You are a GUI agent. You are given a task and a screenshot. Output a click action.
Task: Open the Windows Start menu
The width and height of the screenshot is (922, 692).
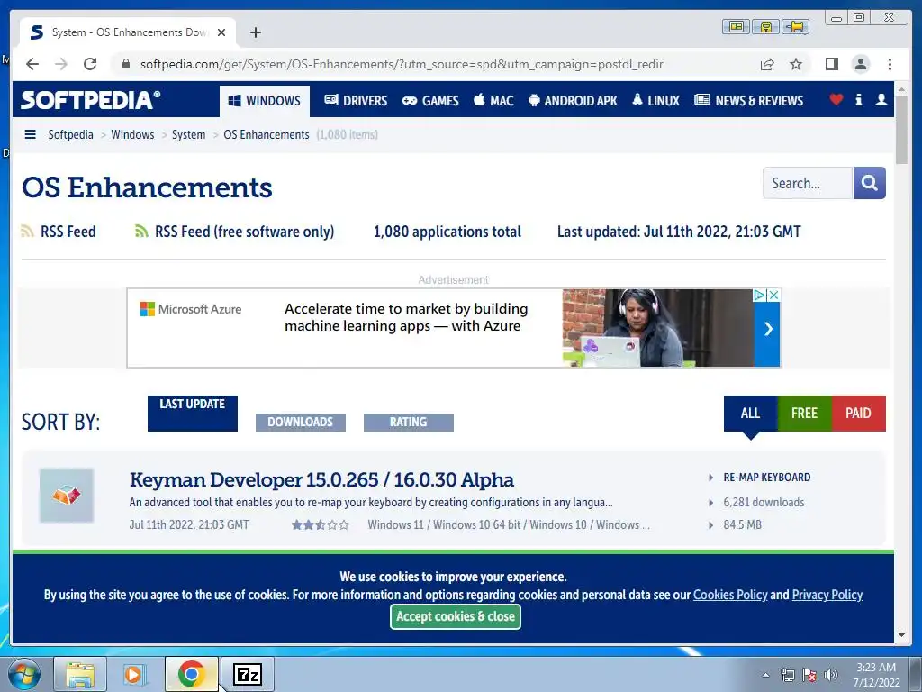(x=24, y=674)
